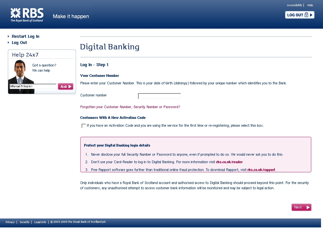The height and width of the screenshot is (228, 323).
Task: Click 'Protect your Digital Banking login details' heading
Action: pos(117,145)
